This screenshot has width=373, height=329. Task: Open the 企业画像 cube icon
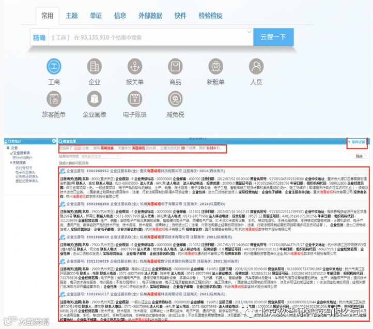[94, 99]
